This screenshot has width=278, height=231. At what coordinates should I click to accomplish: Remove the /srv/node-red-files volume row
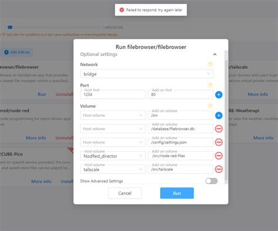[x=219, y=156]
